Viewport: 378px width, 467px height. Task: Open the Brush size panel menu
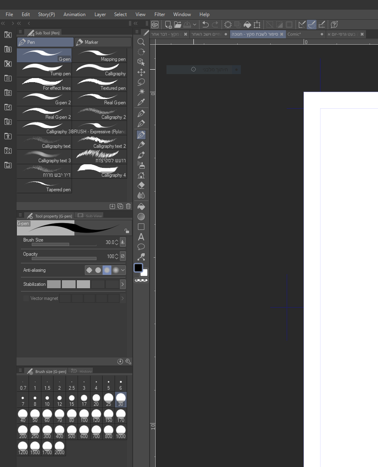(20, 370)
